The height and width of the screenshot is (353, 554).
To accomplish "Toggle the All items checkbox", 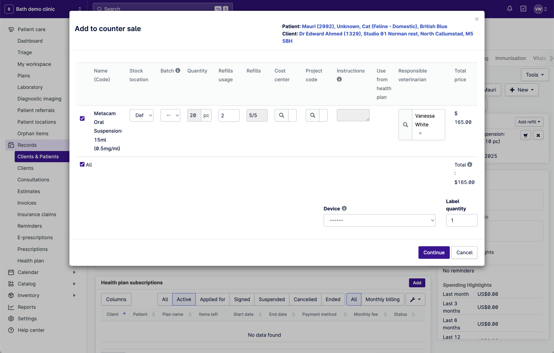I will click(x=82, y=165).
